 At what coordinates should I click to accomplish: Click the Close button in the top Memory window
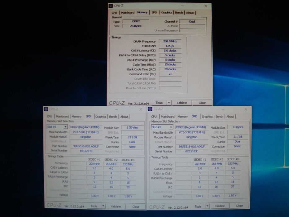202,103
